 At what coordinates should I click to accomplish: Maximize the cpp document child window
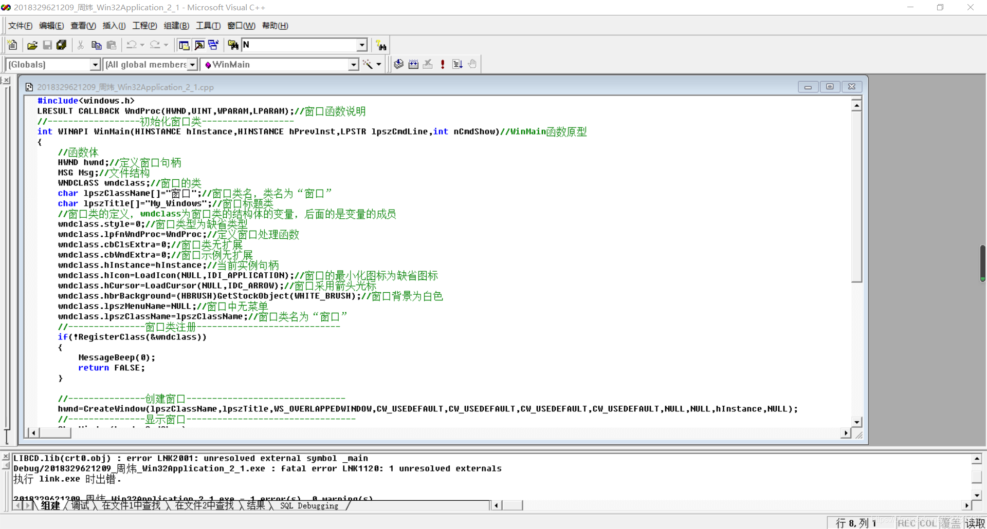coord(830,87)
